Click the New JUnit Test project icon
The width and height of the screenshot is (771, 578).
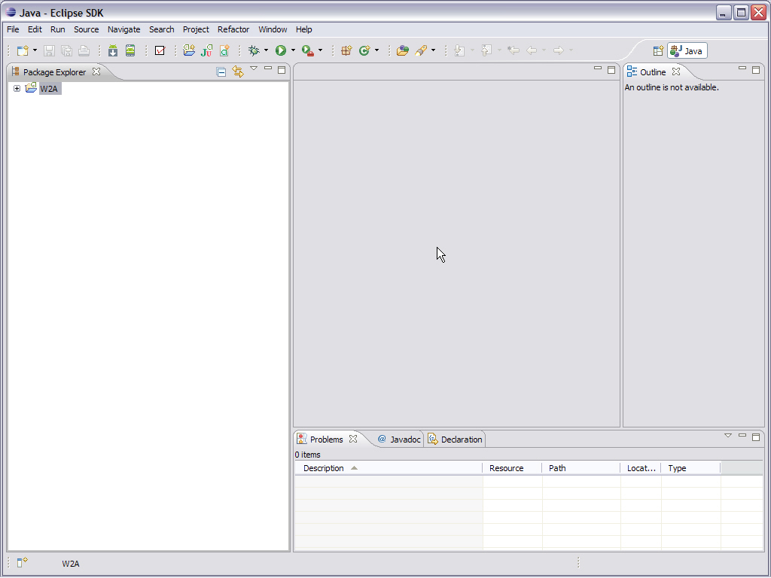(x=207, y=50)
